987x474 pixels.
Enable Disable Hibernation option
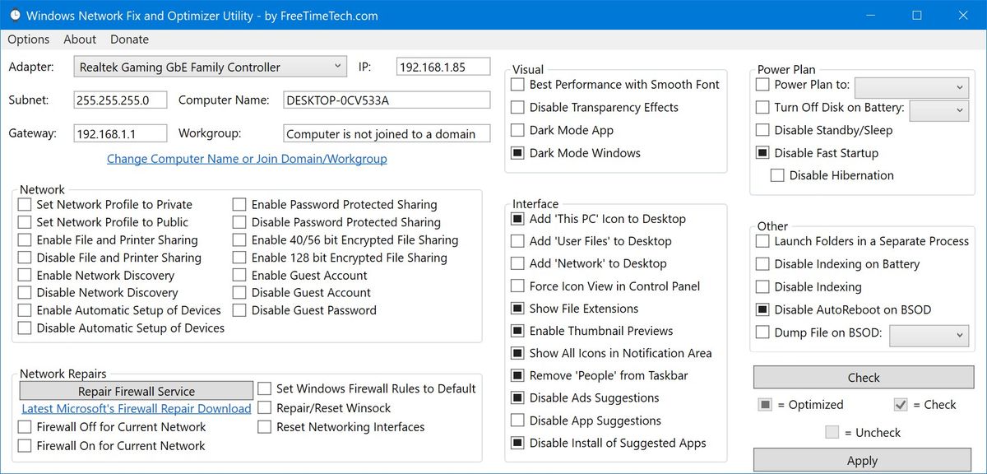click(x=777, y=174)
